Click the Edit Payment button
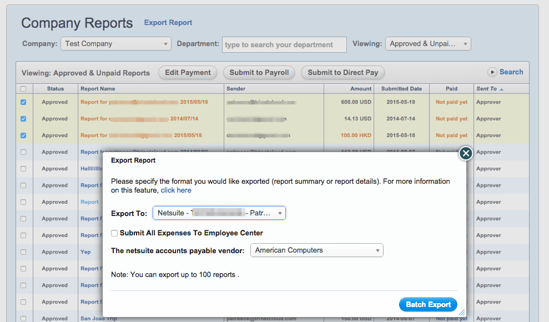 pyautogui.click(x=187, y=72)
